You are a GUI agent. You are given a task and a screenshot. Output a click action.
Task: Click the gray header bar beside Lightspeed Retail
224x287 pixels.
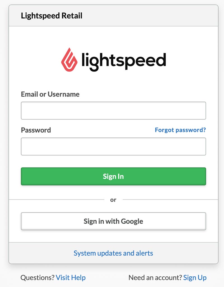click(x=150, y=16)
